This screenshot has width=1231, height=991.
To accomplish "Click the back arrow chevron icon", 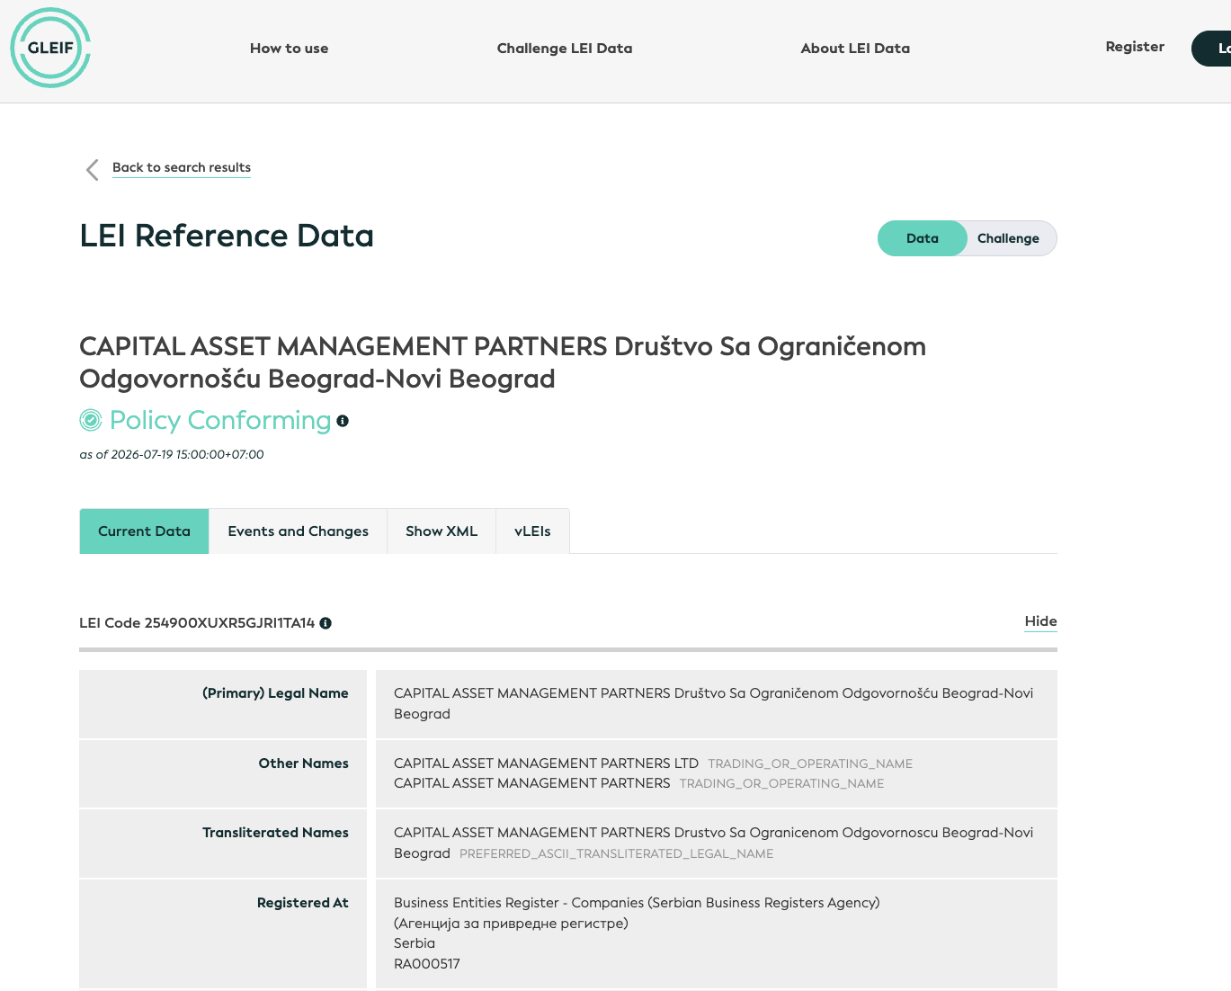I will pos(92,170).
